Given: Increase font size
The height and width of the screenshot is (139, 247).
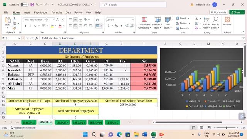Looking at the screenshot, I should pyautogui.click(x=58, y=20).
